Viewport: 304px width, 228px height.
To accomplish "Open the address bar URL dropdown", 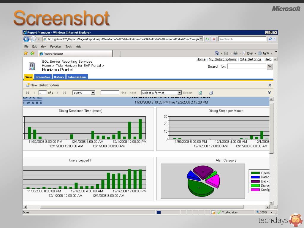I will pyautogui.click(x=201, y=39).
